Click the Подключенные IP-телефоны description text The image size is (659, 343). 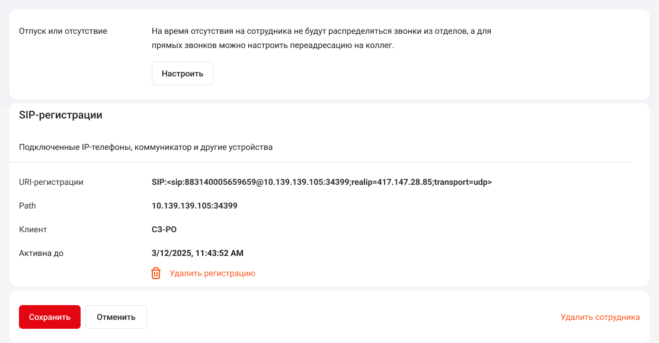pos(146,147)
